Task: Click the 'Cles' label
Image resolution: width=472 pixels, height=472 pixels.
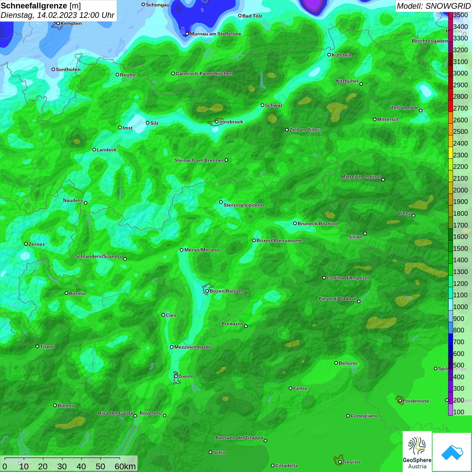Action: [171, 315]
